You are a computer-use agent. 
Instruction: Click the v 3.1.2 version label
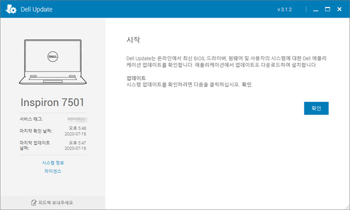coord(284,9)
